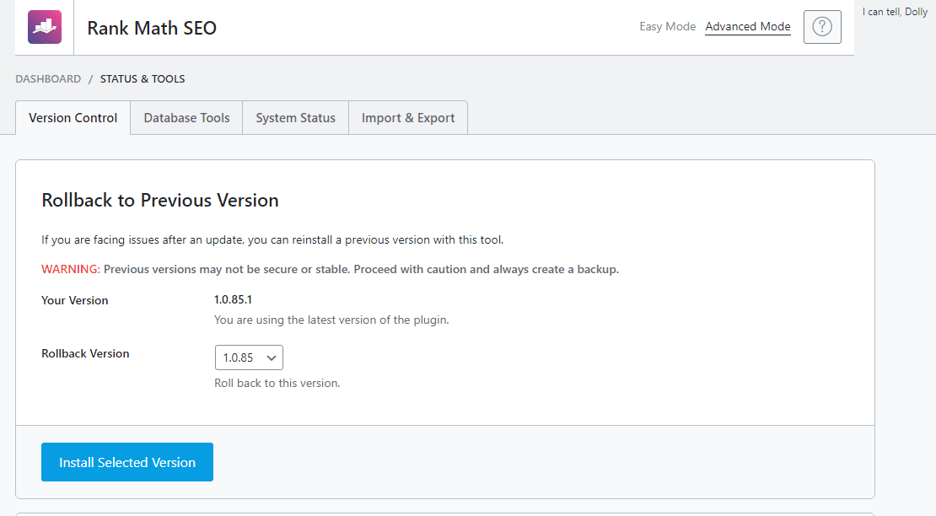The image size is (936, 516).
Task: Click the Status & Tools breadcrumb
Action: [143, 78]
